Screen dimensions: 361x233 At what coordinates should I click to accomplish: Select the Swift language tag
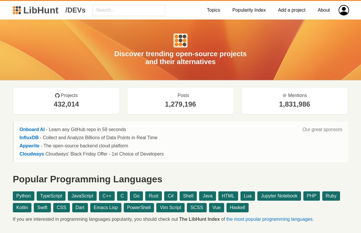click(x=42, y=208)
